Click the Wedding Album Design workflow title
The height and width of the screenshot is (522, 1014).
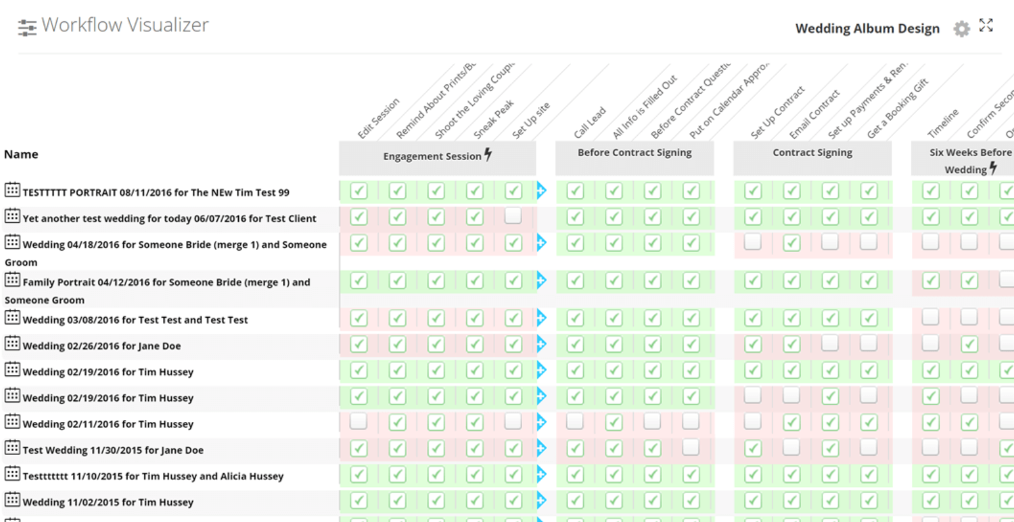(867, 29)
